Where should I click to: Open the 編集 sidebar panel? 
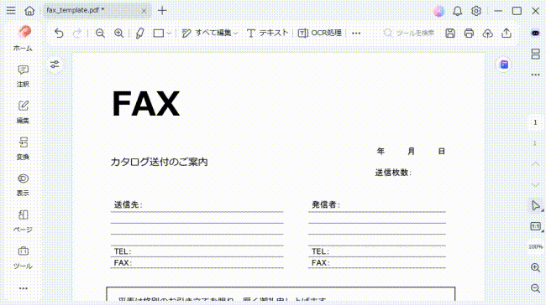coord(23,112)
